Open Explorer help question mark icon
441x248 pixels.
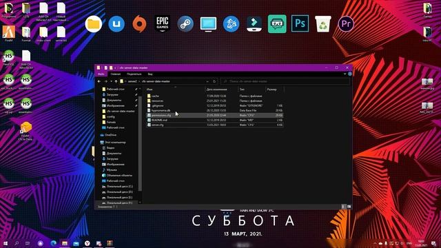(x=350, y=74)
